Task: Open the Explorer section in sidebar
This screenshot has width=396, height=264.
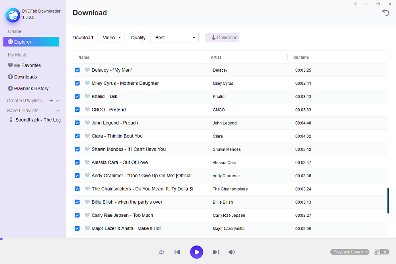Action: coord(31,42)
